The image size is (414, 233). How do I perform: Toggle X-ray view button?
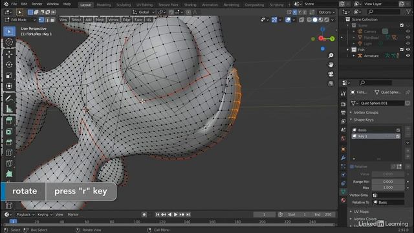(301, 20)
